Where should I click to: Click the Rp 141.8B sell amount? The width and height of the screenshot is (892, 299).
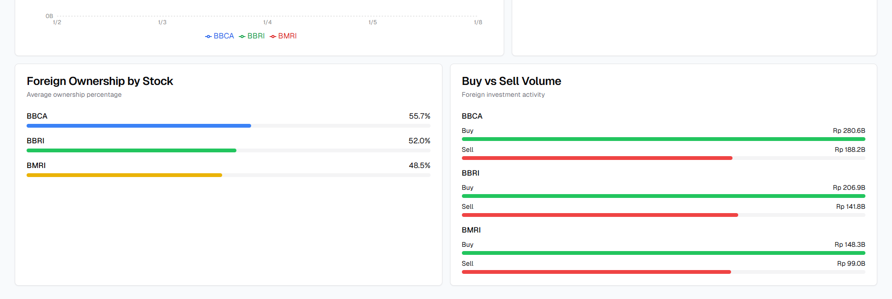tap(851, 206)
